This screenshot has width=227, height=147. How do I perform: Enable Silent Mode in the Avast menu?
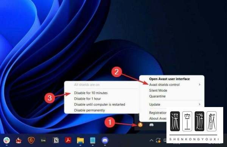pyautogui.click(x=158, y=90)
